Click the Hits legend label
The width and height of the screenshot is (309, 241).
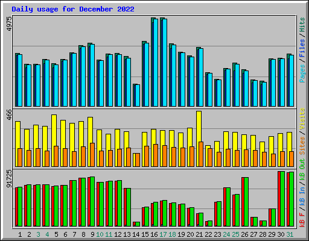(x=302, y=25)
